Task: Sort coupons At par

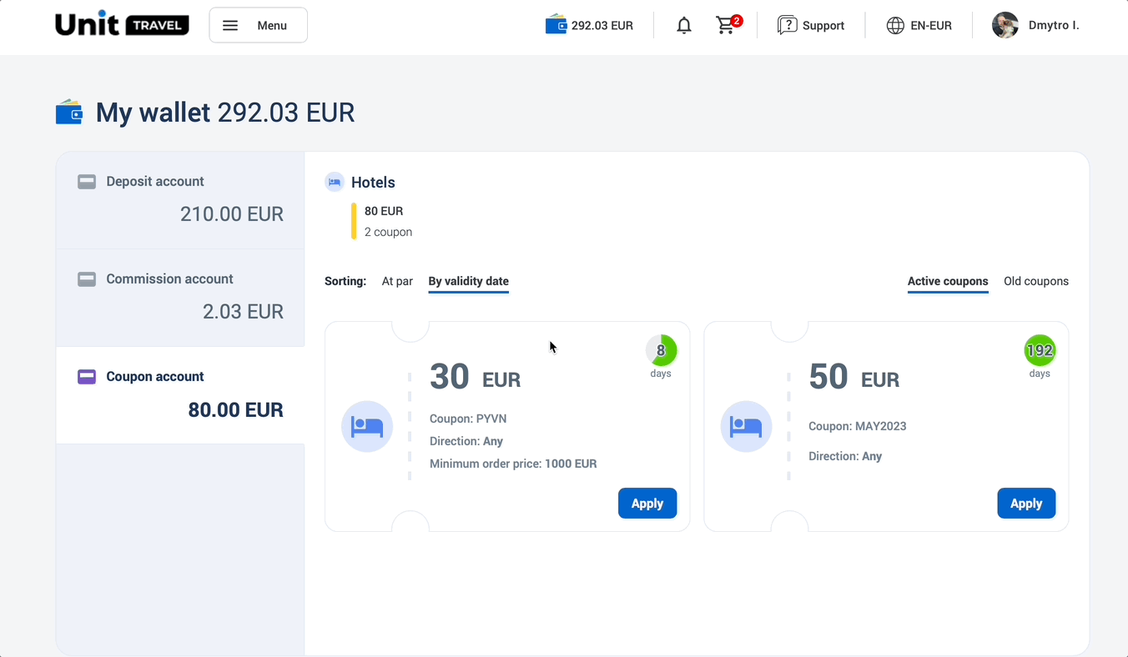Action: tap(397, 281)
